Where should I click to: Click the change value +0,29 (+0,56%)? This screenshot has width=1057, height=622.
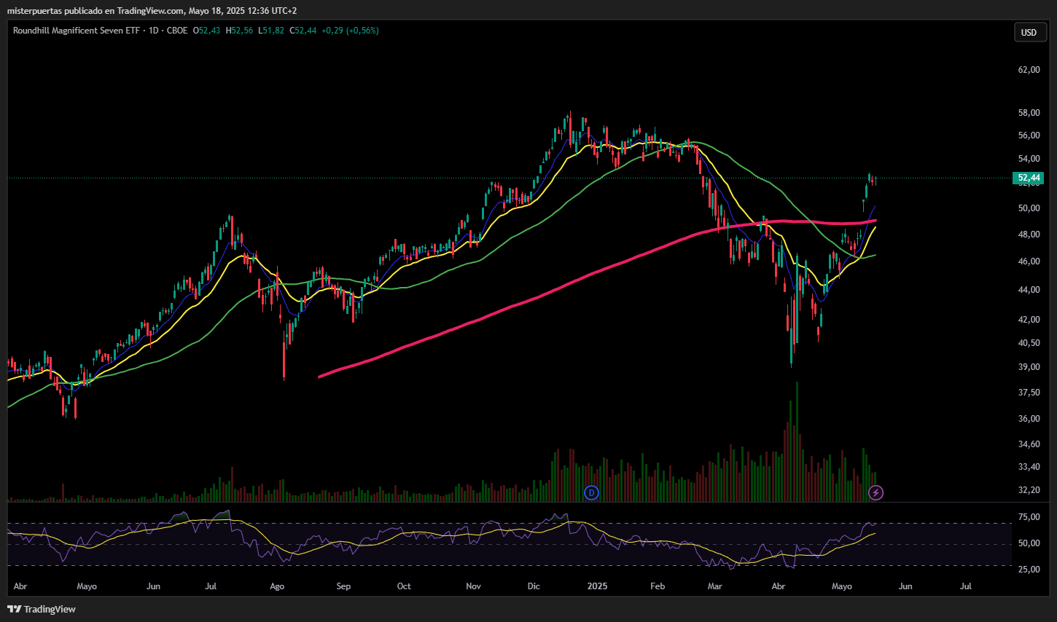point(350,31)
